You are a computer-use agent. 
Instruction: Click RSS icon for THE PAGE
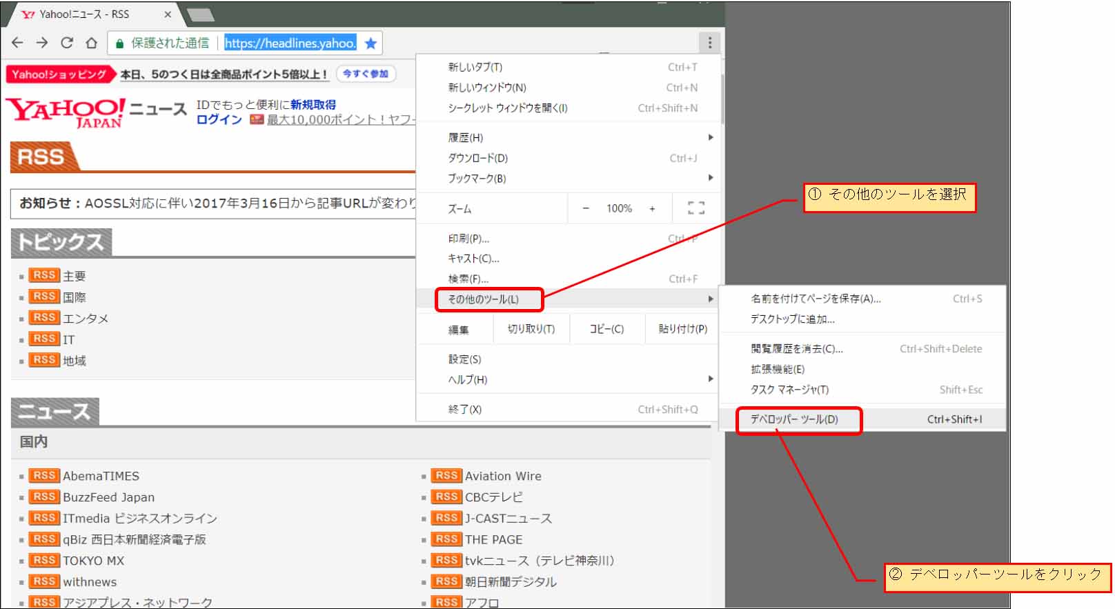click(x=446, y=539)
